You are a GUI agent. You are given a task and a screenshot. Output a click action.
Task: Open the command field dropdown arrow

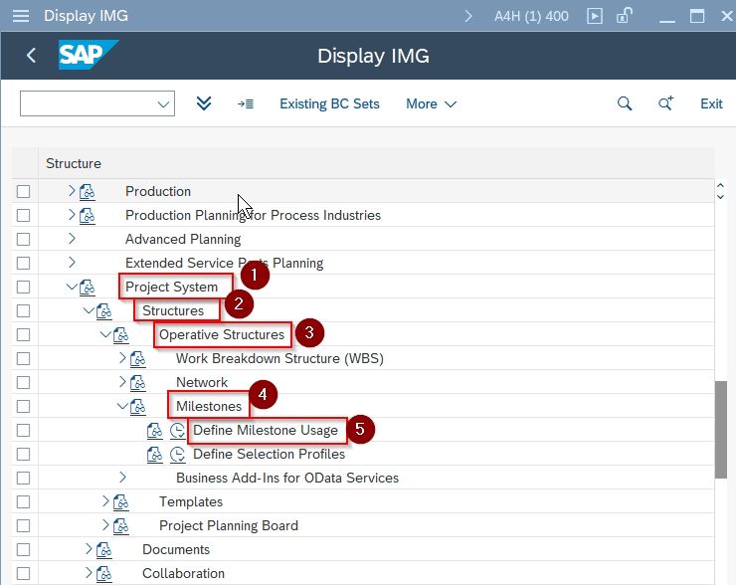(x=163, y=103)
